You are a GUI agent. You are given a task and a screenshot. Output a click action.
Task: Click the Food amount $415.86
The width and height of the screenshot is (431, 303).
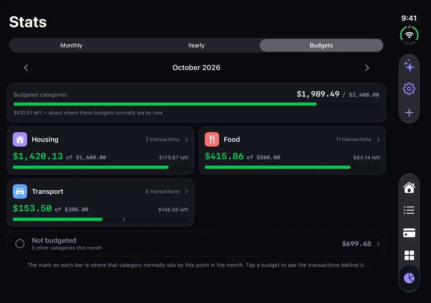click(x=224, y=156)
